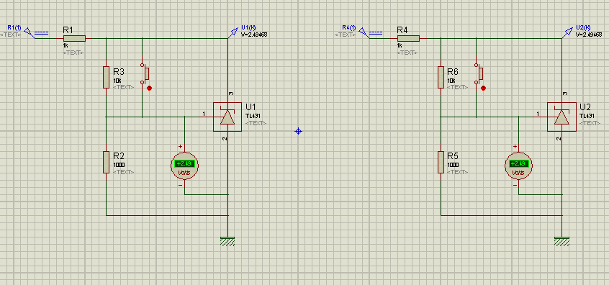Viewport: 609px width, 285px height.
Task: Select the left DC voltmeter
Action: [184, 166]
